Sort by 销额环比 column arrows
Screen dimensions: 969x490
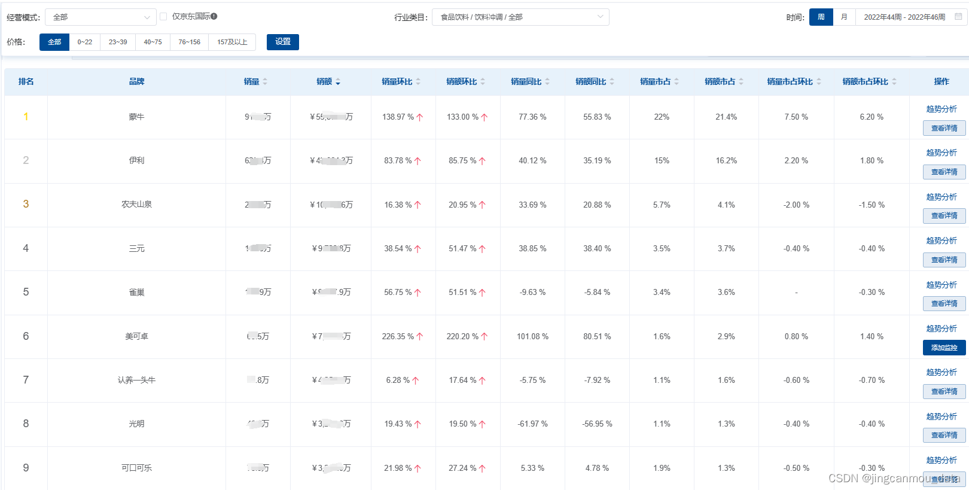[x=483, y=81]
